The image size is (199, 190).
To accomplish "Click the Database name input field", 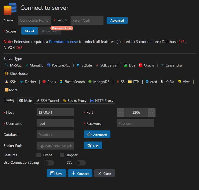I will pos(55,135).
